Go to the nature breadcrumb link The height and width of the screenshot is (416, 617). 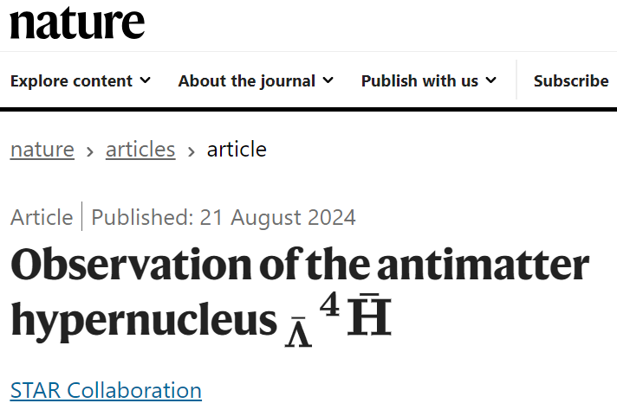coord(42,150)
